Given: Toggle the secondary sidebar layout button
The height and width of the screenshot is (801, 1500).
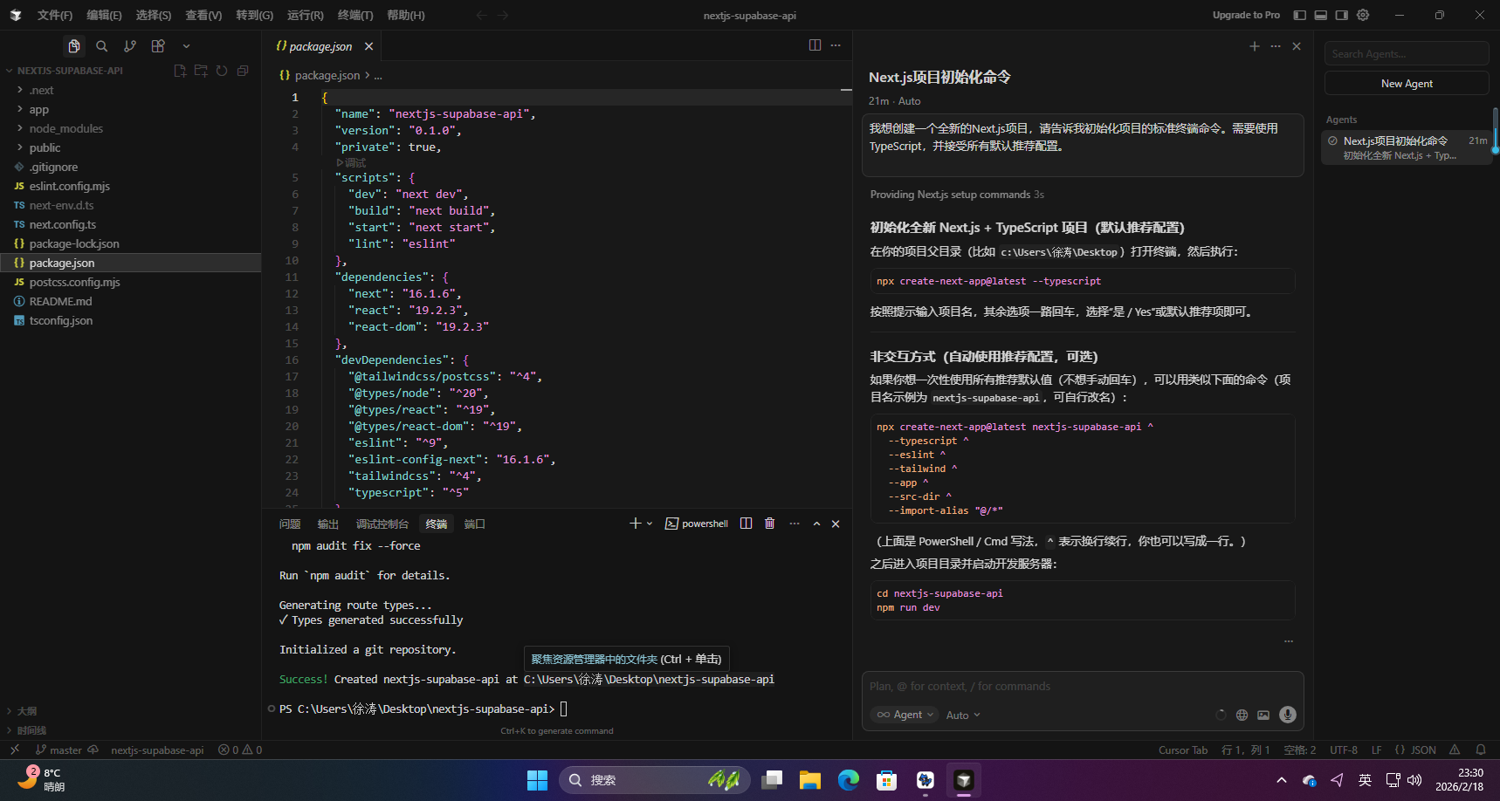Looking at the screenshot, I should tap(1341, 15).
